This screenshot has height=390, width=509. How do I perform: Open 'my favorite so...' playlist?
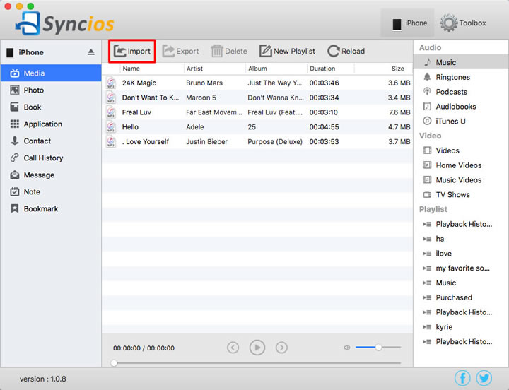click(x=461, y=268)
